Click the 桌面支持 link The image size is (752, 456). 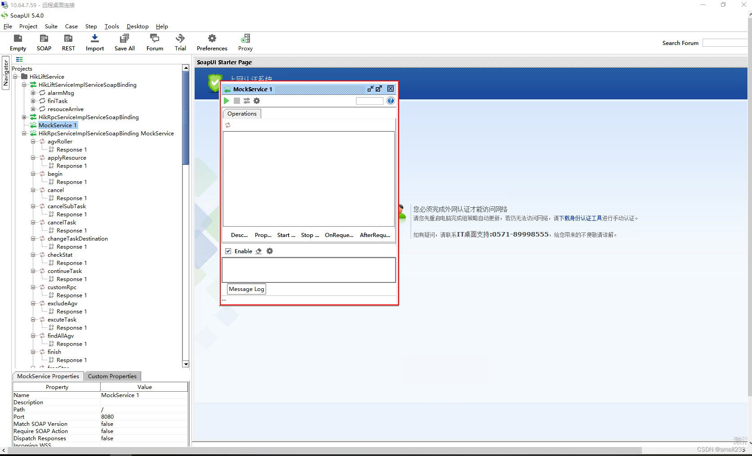[476, 234]
